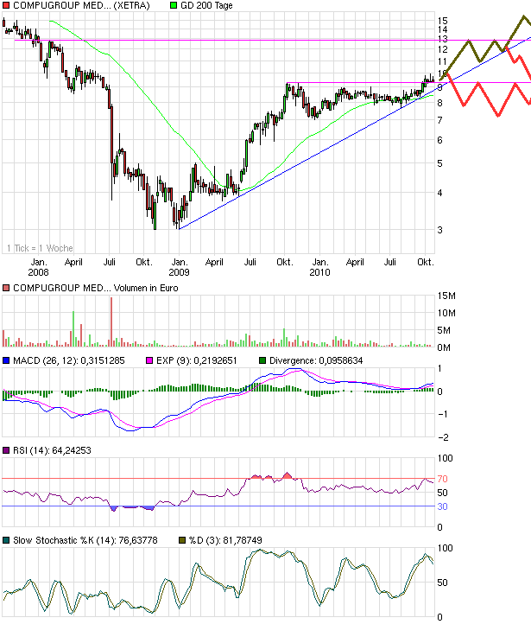Click the 2010 year label on time axis
The image size is (531, 624).
click(321, 271)
